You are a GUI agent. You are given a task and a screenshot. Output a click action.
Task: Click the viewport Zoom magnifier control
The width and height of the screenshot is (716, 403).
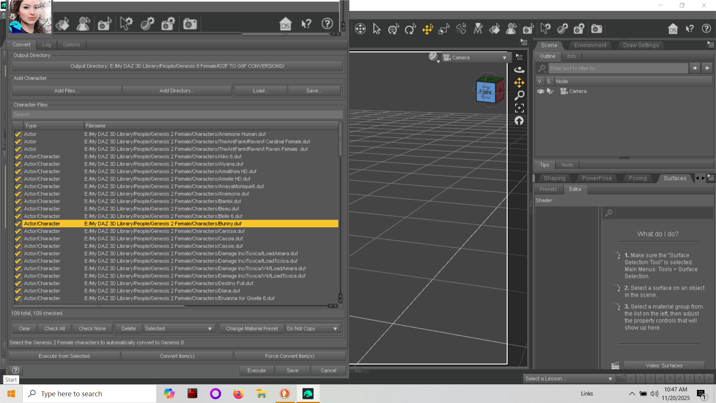519,96
